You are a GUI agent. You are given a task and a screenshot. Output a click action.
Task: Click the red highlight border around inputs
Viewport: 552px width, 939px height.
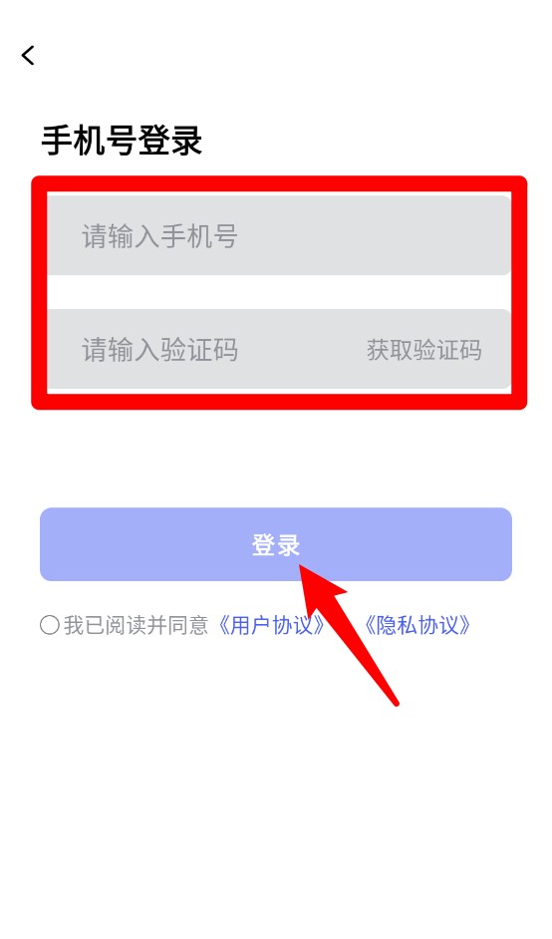tap(279, 183)
